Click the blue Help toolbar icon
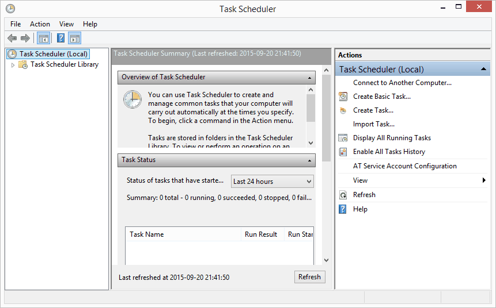The image size is (496, 308). click(60, 38)
